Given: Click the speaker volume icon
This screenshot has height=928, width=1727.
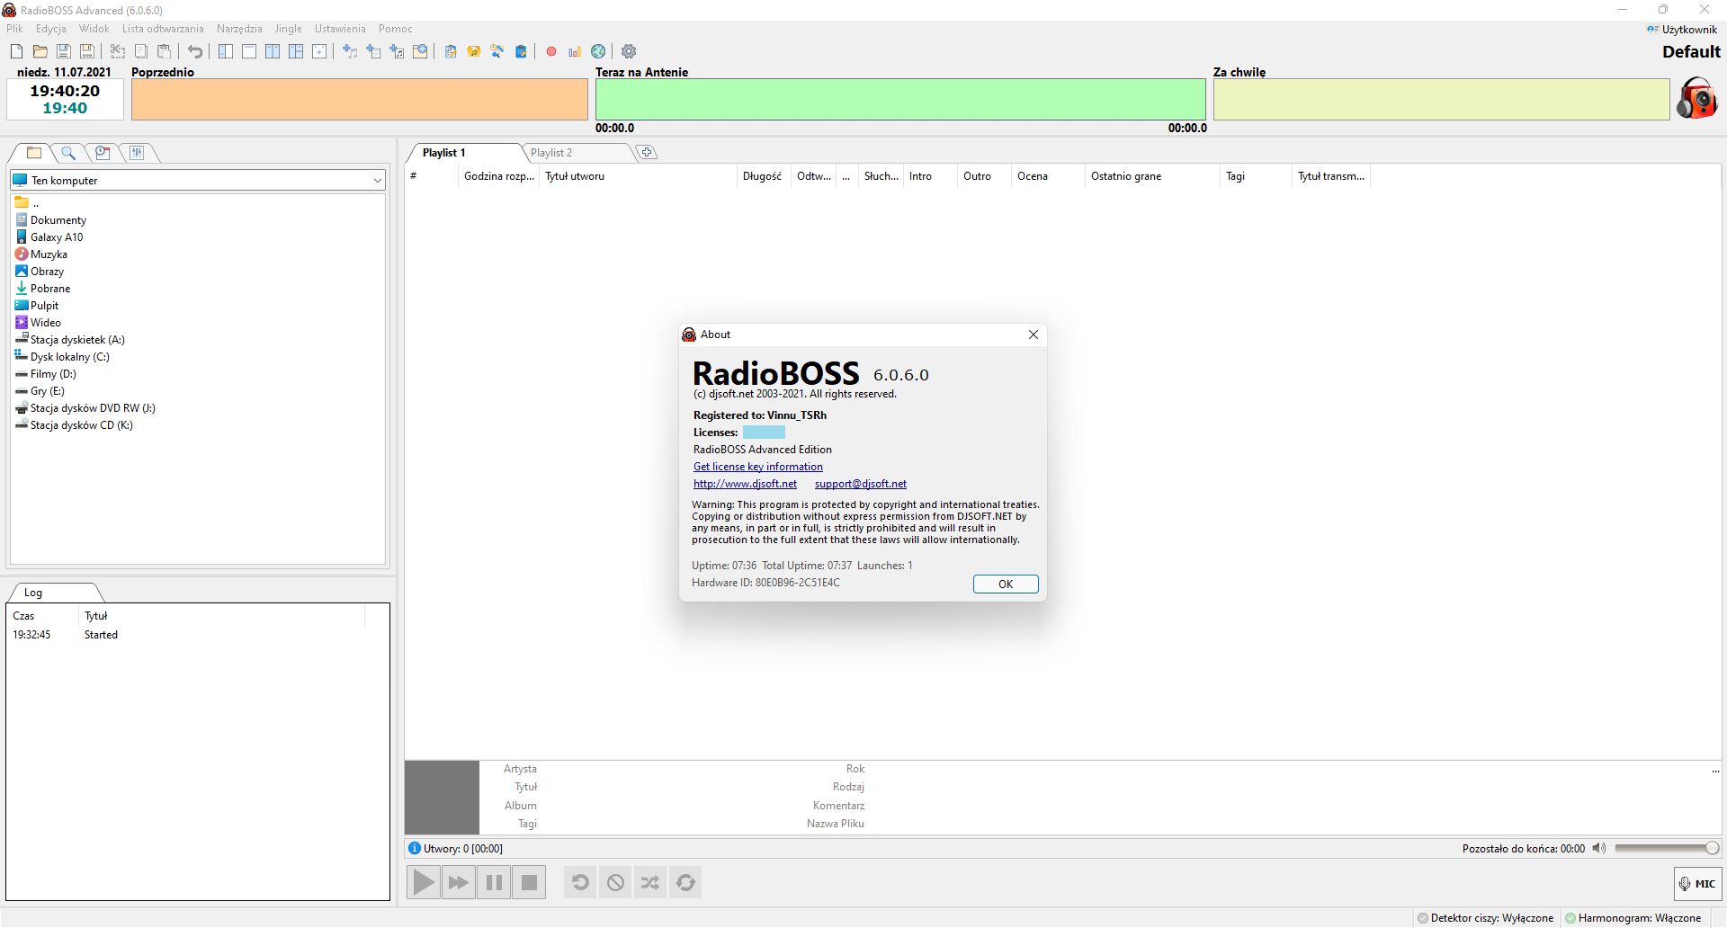Looking at the screenshot, I should pos(1598,848).
